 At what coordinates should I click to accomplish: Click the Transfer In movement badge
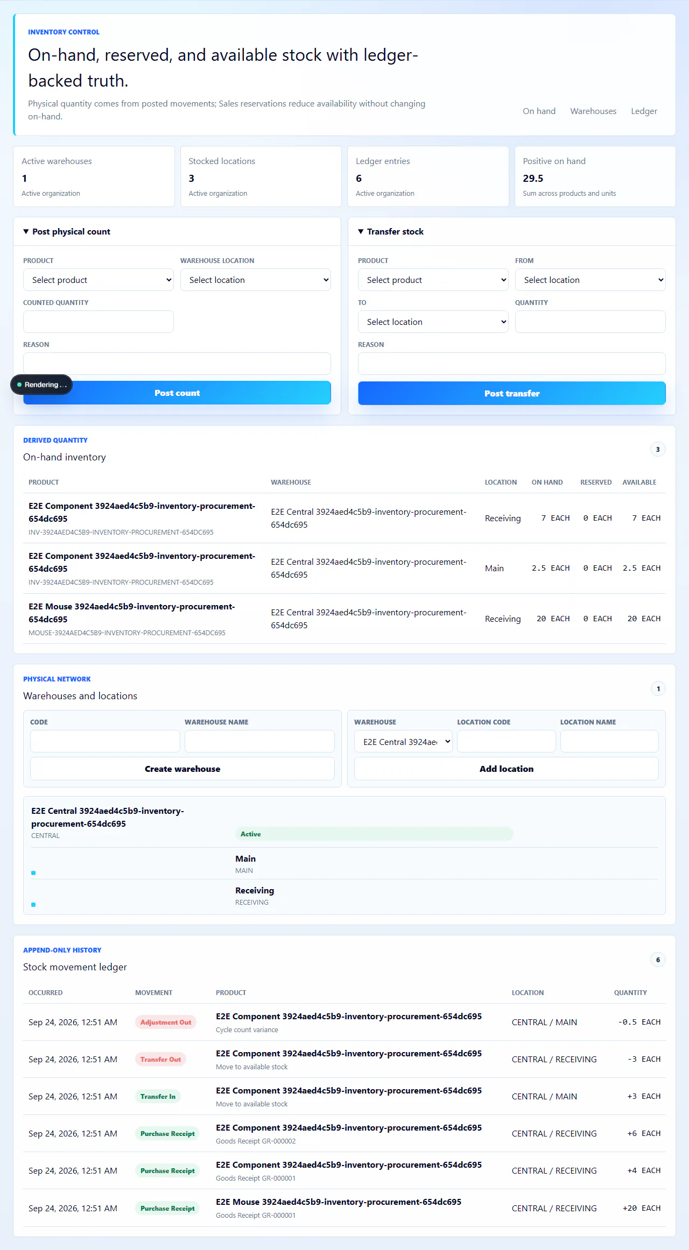[x=158, y=1096]
